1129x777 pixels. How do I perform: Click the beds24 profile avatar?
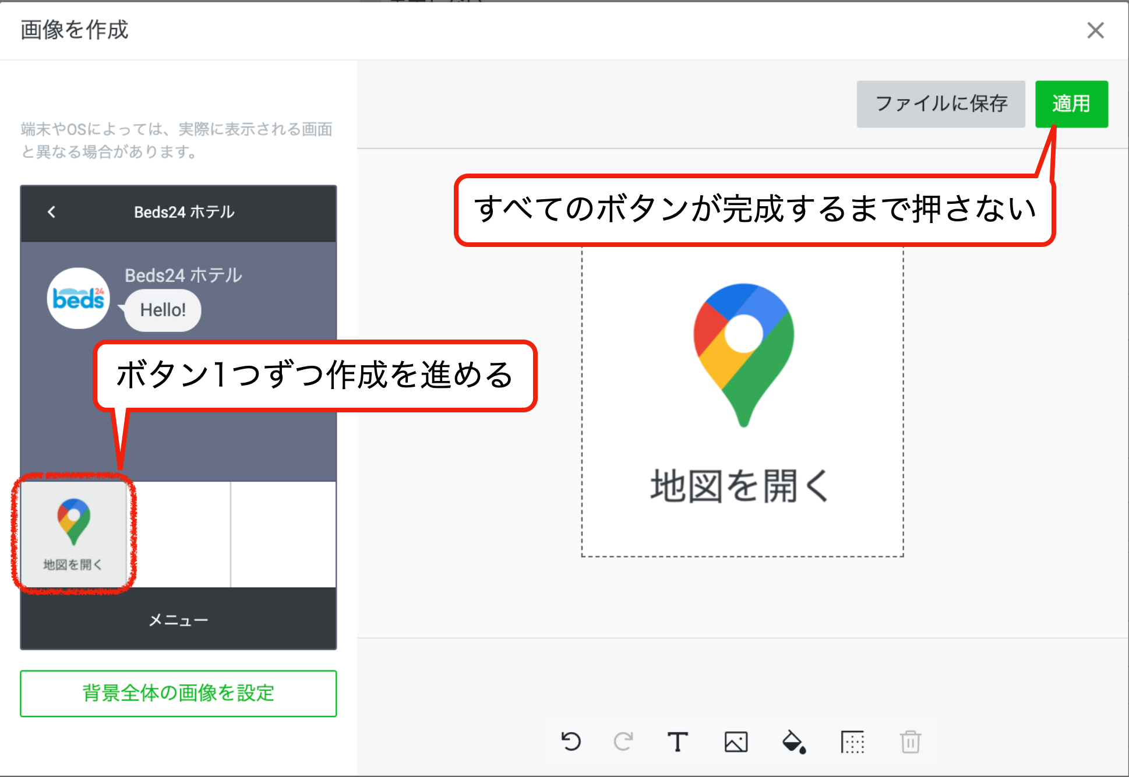[78, 298]
